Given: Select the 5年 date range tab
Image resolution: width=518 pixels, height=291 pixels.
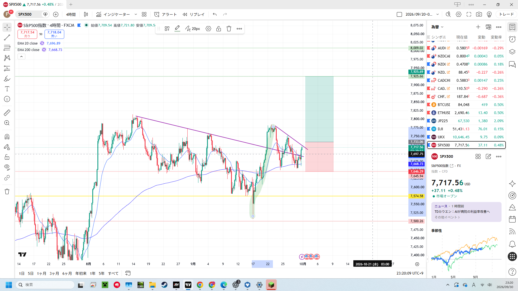Looking at the screenshot, I should (101, 273).
